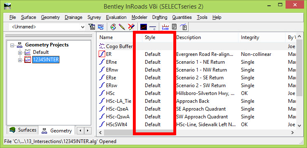Select 'Non-collinear' integrity value
Viewport: 307px width, 148px height.
[x=256, y=54]
